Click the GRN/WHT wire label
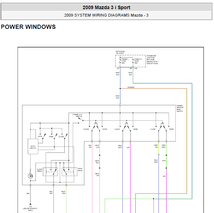 coord(164,146)
